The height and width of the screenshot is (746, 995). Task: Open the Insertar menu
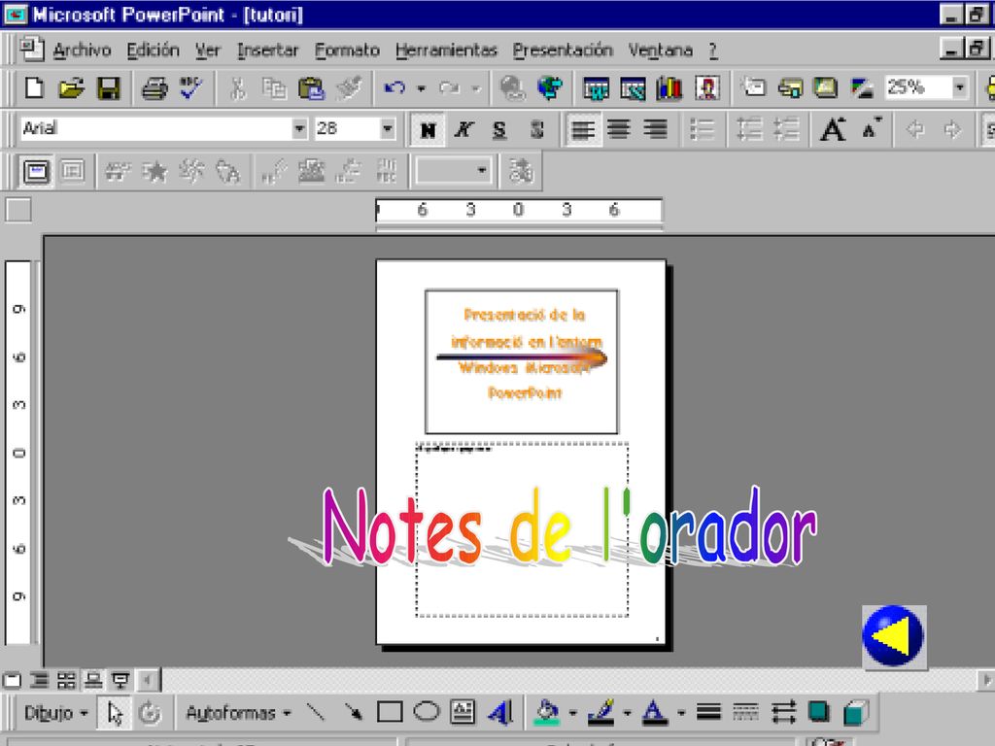267,51
